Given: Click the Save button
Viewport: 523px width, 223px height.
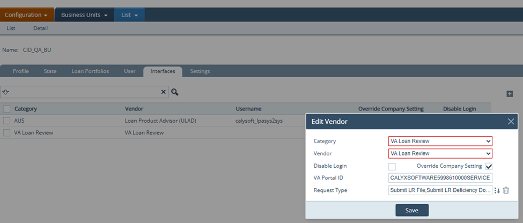Looking at the screenshot, I should point(411,210).
